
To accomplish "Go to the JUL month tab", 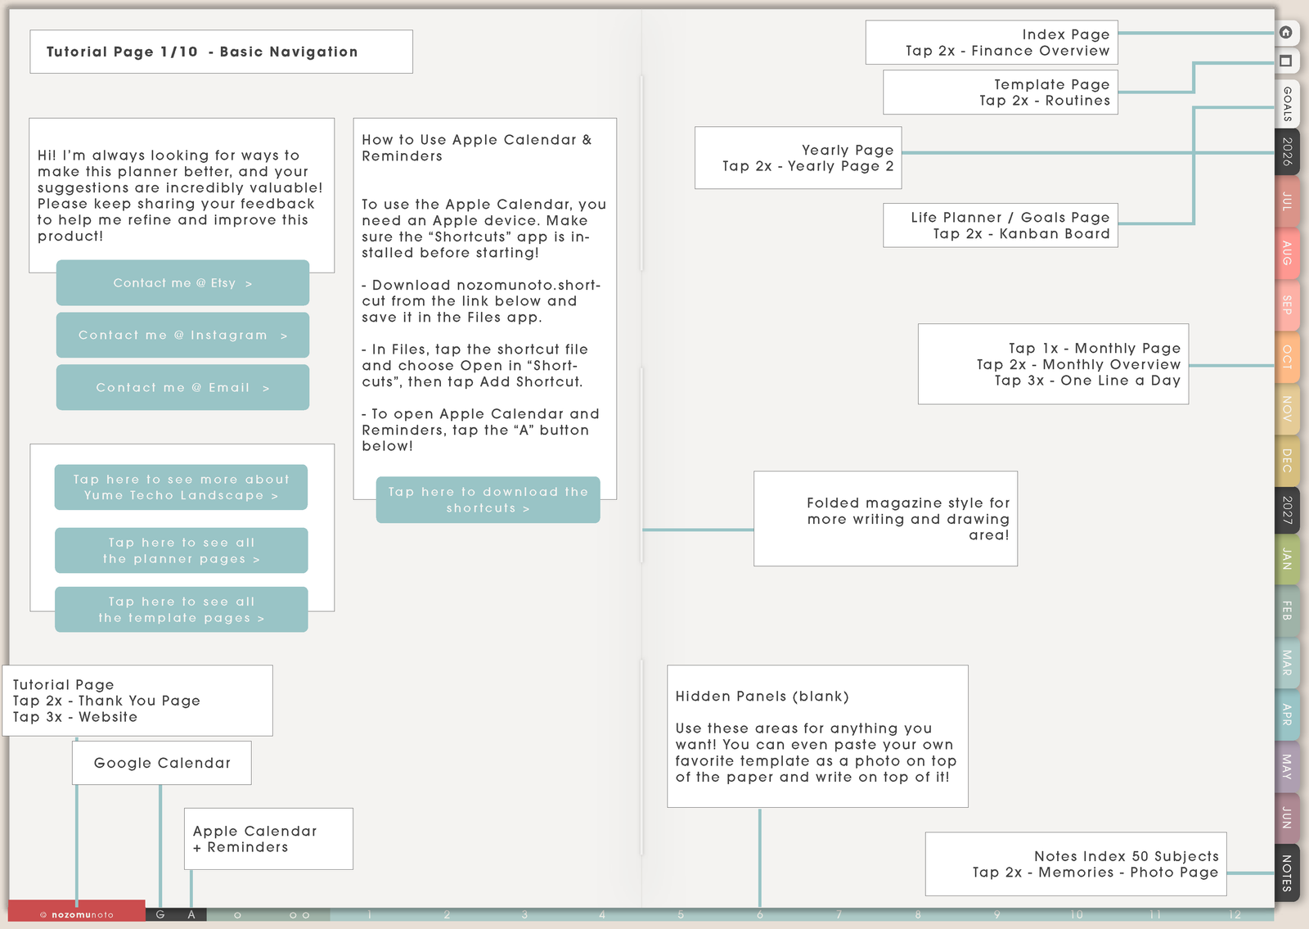I will 1287,201.
